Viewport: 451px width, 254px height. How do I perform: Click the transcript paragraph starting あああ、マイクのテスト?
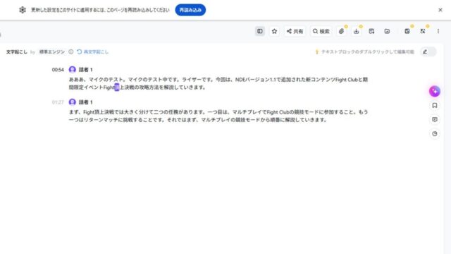[x=218, y=83]
